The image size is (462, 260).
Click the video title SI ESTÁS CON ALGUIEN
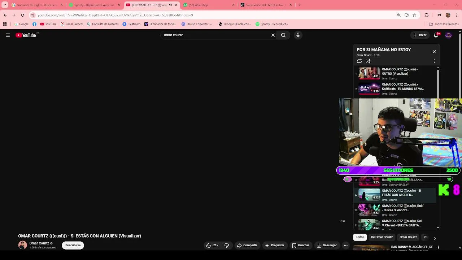pyautogui.click(x=79, y=236)
